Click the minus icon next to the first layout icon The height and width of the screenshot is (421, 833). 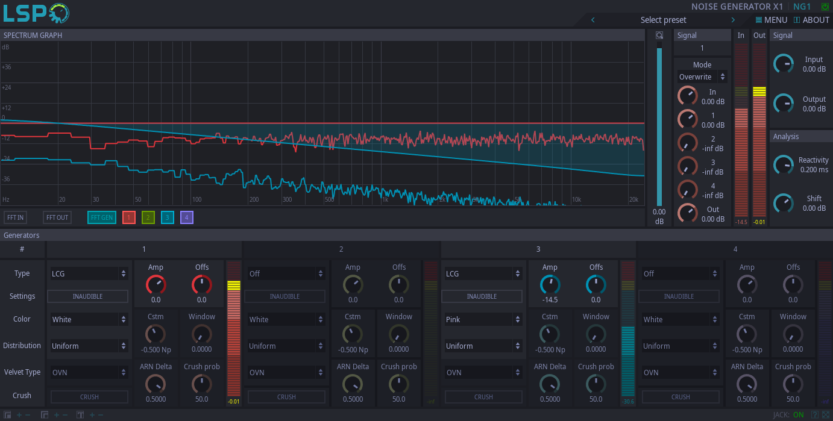28,415
